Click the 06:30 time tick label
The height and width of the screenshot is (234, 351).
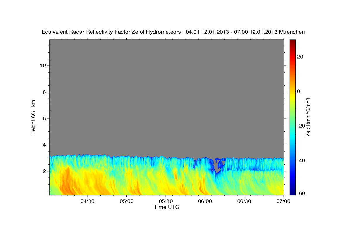[x=244, y=201]
